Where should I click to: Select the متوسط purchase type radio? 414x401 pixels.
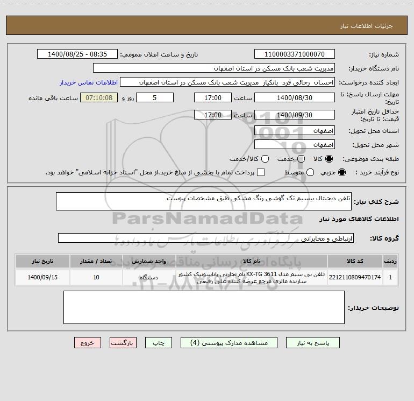point(310,172)
